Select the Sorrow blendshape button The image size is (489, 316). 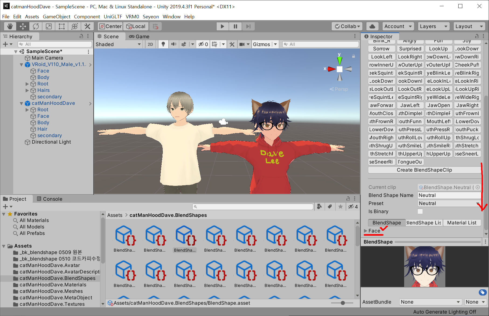pos(381,49)
